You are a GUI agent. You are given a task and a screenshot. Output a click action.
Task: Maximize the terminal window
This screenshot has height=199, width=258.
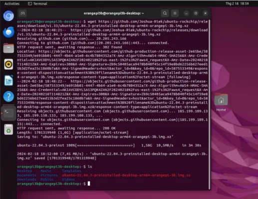click(x=196, y=13)
